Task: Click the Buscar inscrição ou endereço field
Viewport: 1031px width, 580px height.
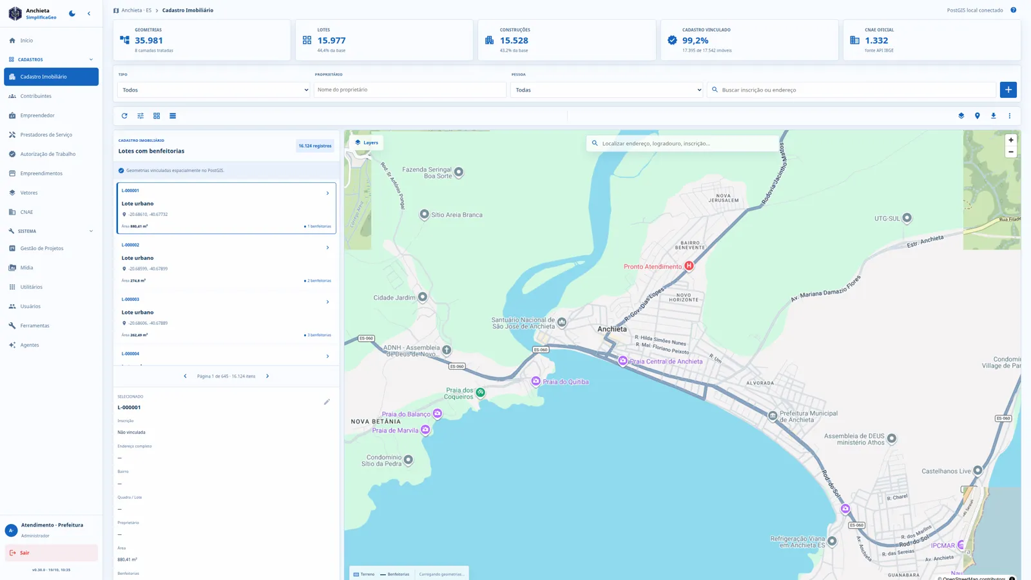Action: [852, 90]
